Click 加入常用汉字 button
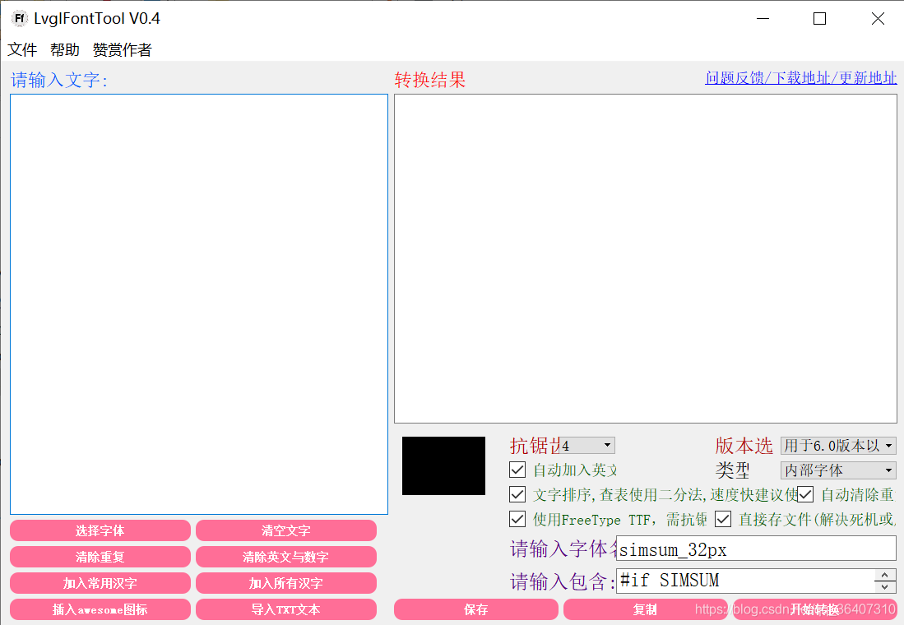This screenshot has height=625, width=904. [x=100, y=583]
